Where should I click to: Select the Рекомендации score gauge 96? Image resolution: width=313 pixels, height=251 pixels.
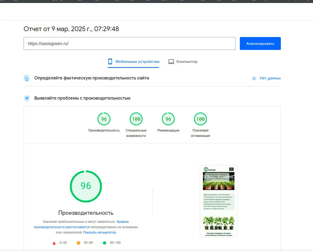pyautogui.click(x=168, y=119)
